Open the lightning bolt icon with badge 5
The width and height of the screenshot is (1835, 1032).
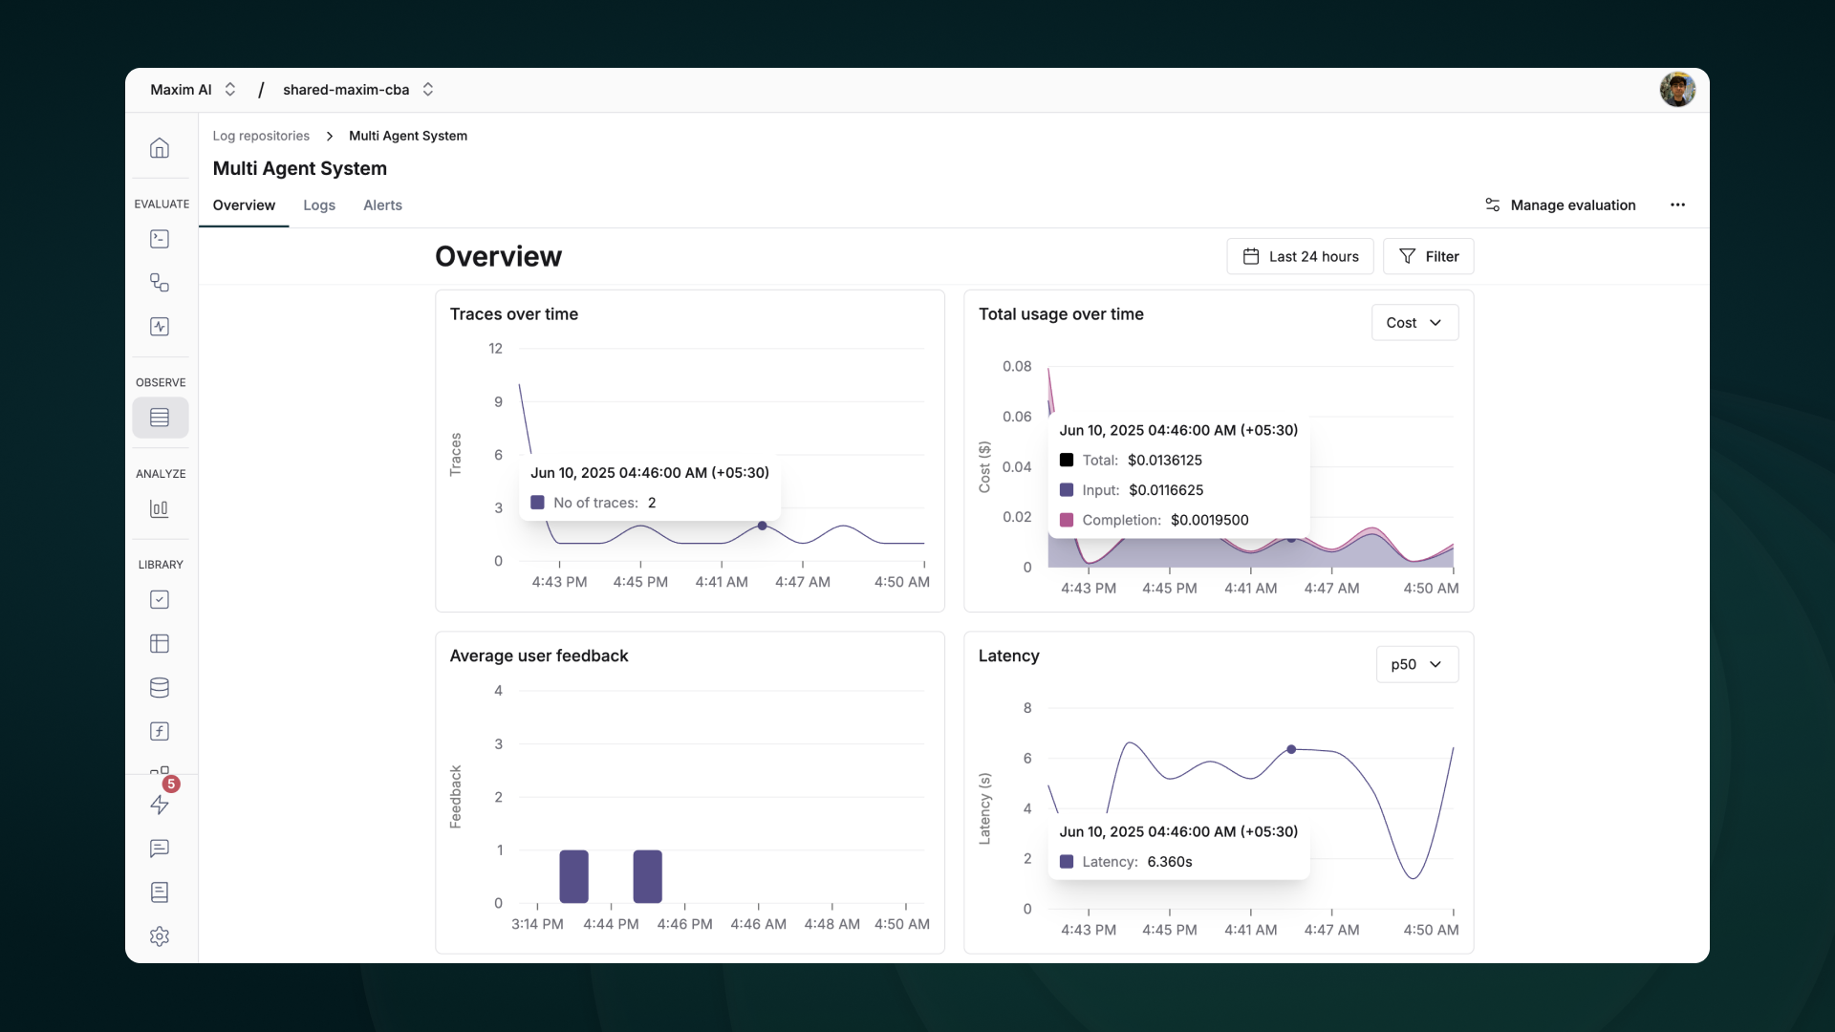click(x=160, y=805)
